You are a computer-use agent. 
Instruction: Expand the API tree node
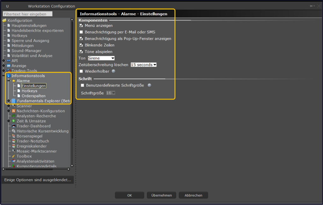[x=4, y=61]
